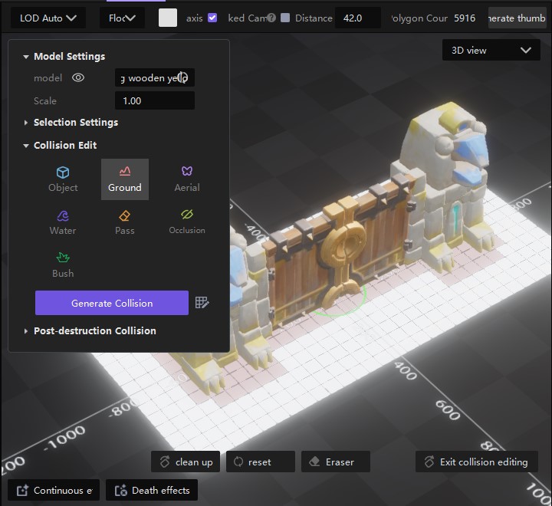Select the Water collision type
The width and height of the screenshot is (552, 506).
63,222
